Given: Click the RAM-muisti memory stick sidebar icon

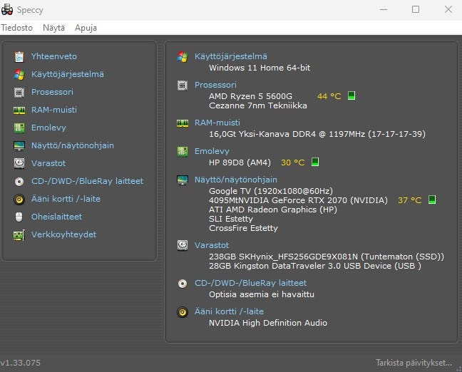Looking at the screenshot, I should (x=19, y=110).
